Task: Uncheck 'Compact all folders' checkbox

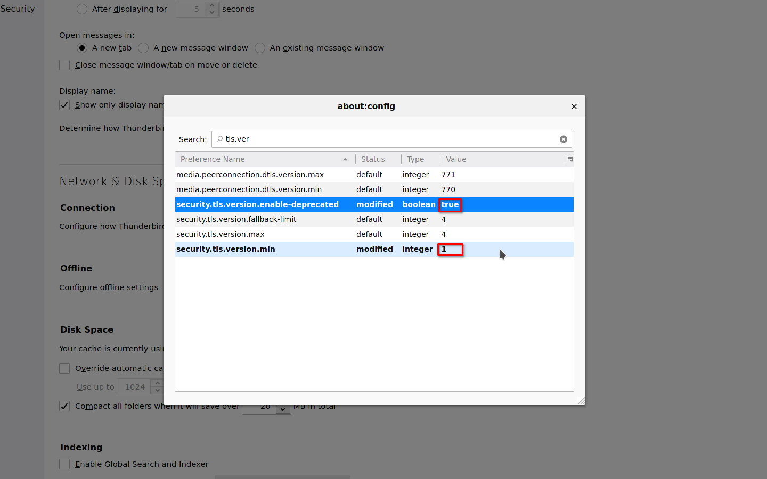Action: (64, 406)
